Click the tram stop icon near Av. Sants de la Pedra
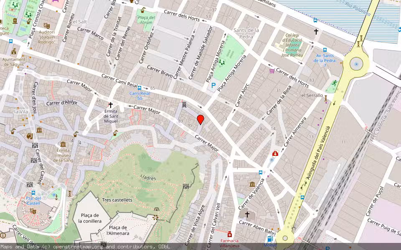 click(325, 50)
